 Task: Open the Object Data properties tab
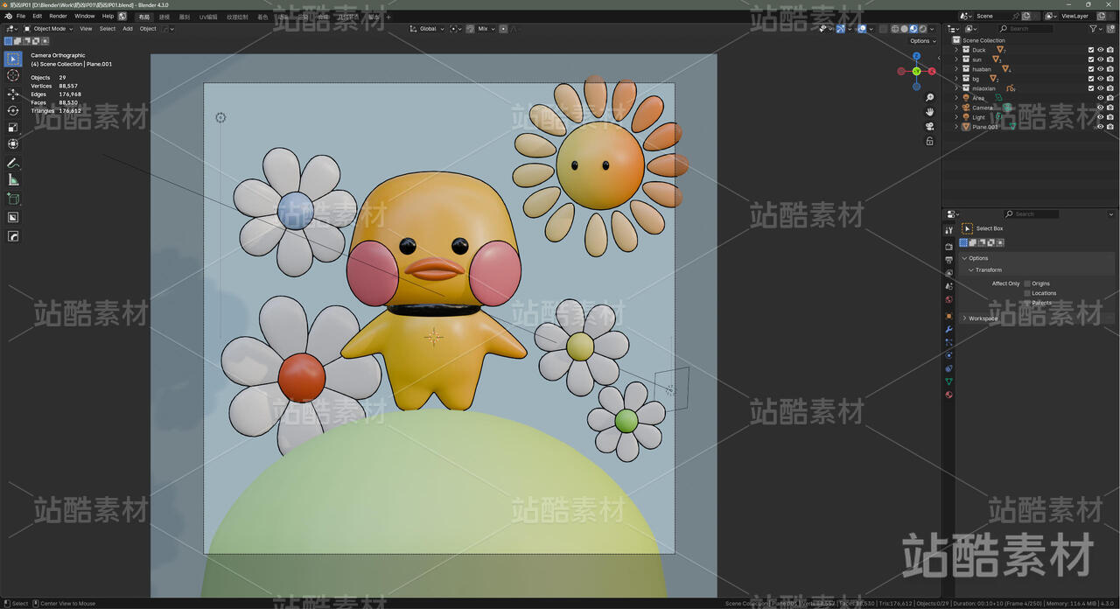coord(948,381)
